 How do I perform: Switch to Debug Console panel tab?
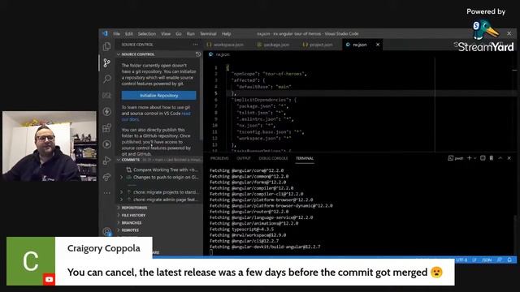tap(273, 158)
